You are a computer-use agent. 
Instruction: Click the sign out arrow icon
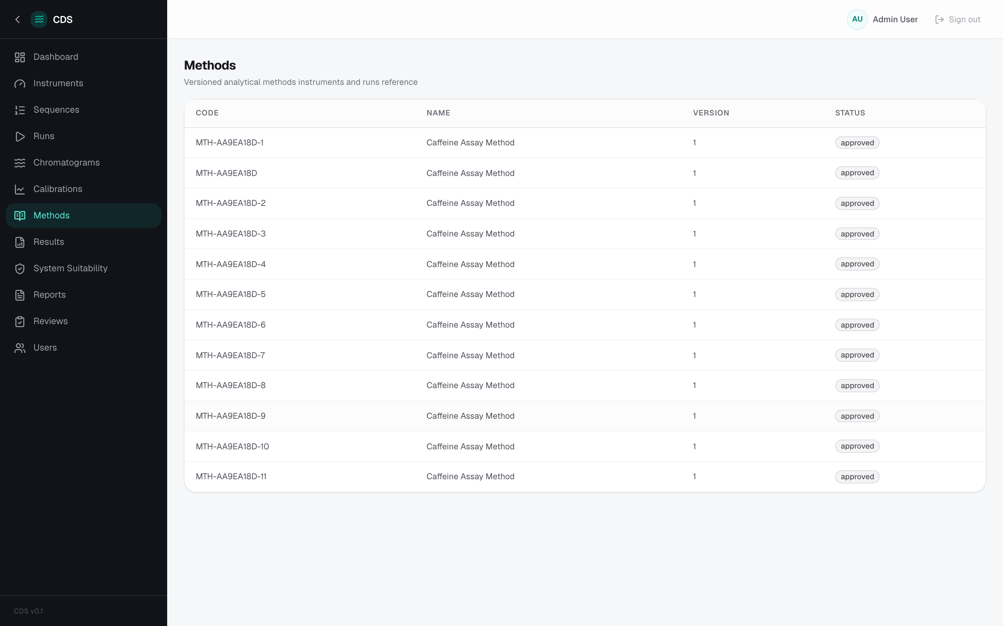point(939,19)
